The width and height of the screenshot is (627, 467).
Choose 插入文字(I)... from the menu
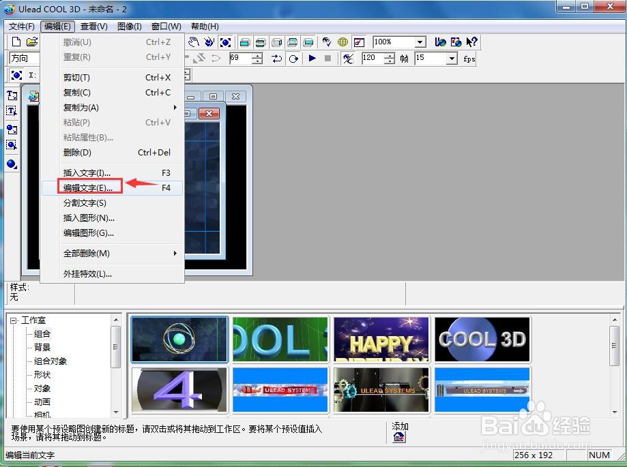(112, 172)
